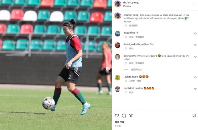Reply to david_oakville_milton's comment
198x130 pixels.
click(131, 48)
